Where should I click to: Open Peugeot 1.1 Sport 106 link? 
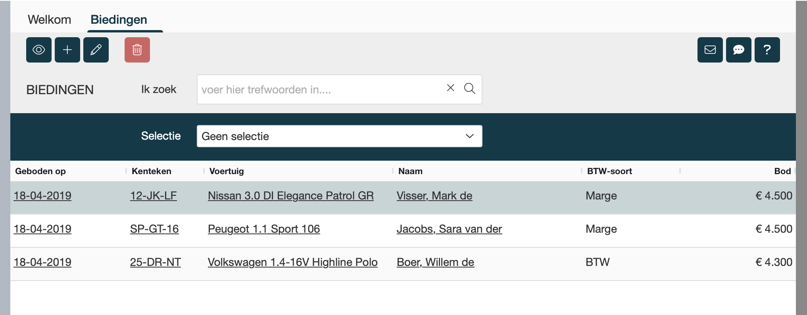264,229
